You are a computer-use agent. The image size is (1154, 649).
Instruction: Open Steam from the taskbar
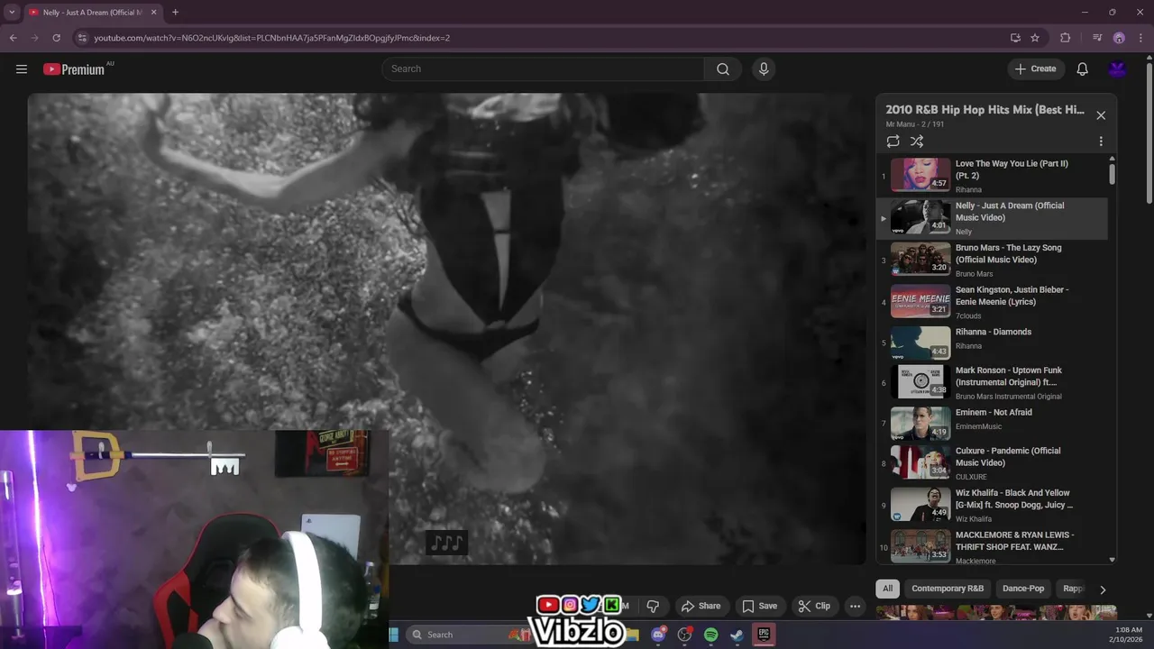(737, 635)
